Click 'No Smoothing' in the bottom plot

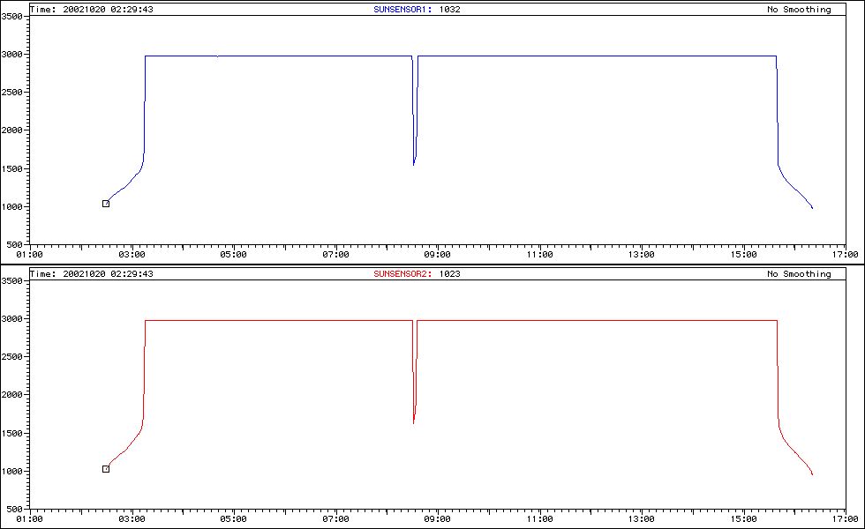[x=799, y=274]
